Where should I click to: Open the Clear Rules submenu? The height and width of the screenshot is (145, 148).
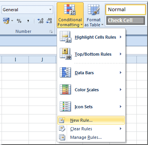coord(91,129)
